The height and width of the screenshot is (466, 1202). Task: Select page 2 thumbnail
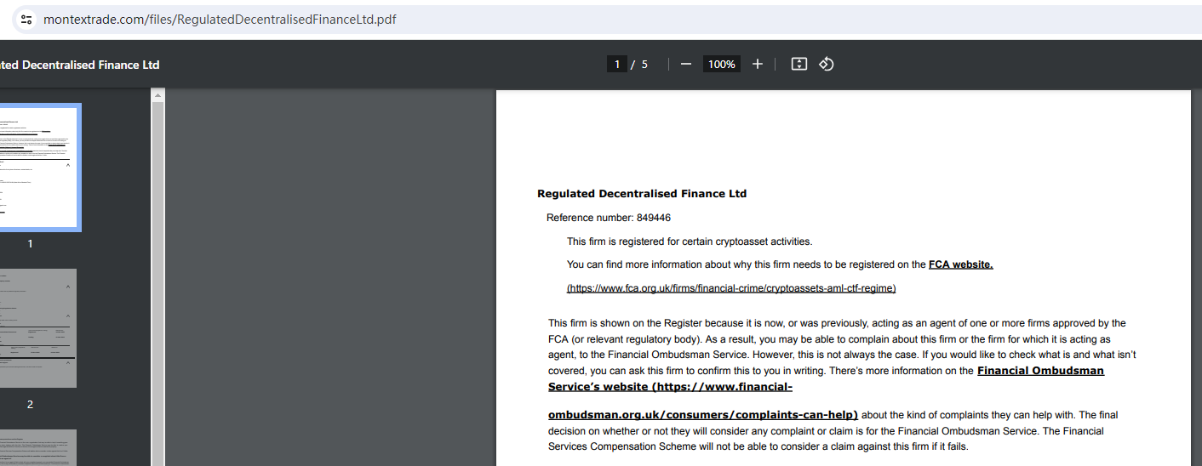[x=38, y=328]
